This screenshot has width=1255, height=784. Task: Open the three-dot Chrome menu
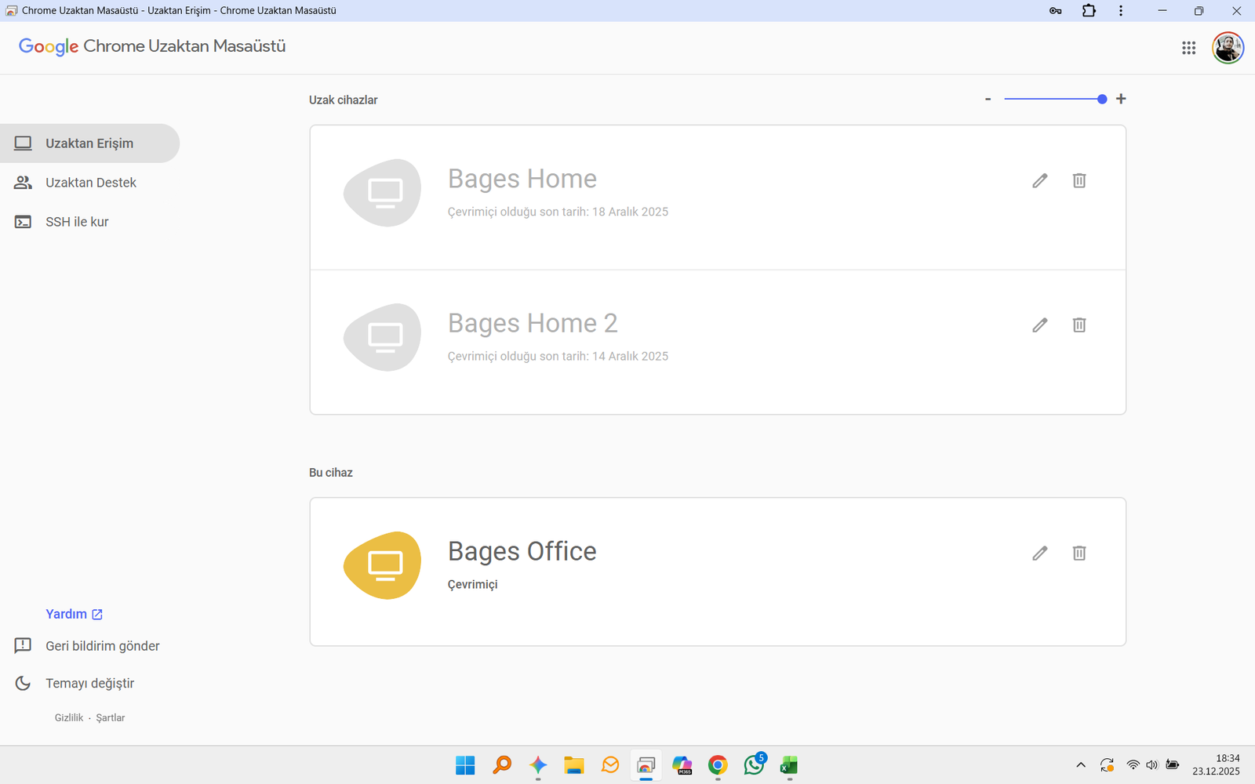[x=1121, y=11]
